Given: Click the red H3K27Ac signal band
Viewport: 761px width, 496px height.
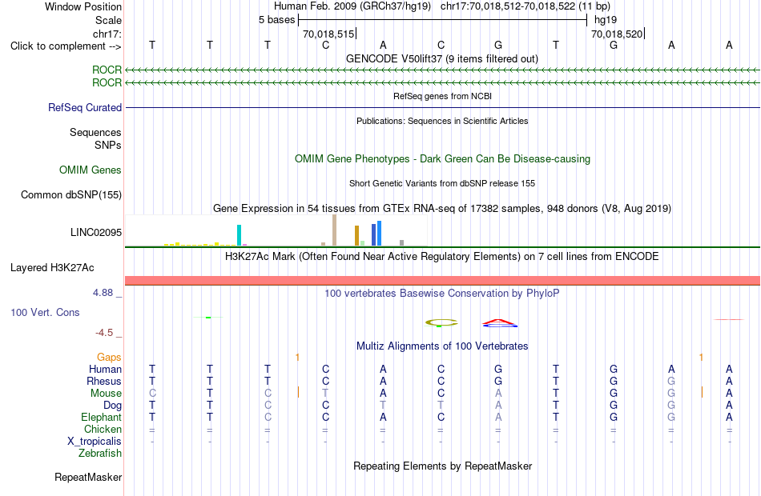Looking at the screenshot, I should pyautogui.click(x=443, y=281).
